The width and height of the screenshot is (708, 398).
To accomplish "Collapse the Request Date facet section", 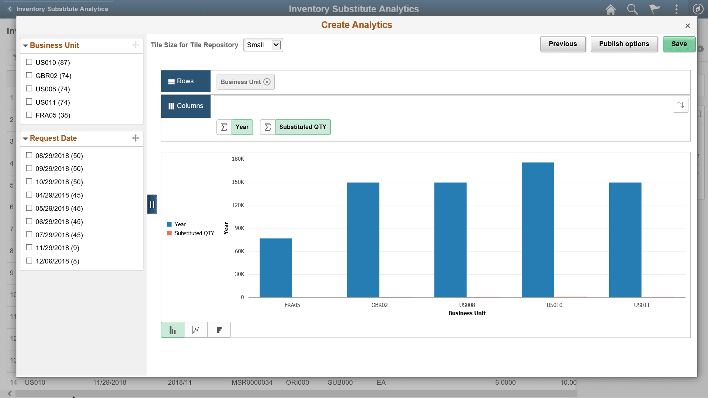I will pos(25,138).
